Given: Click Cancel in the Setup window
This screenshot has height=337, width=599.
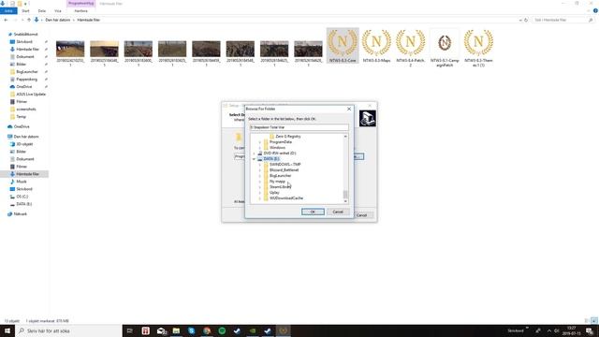Looking at the screenshot, I should tap(361, 215).
